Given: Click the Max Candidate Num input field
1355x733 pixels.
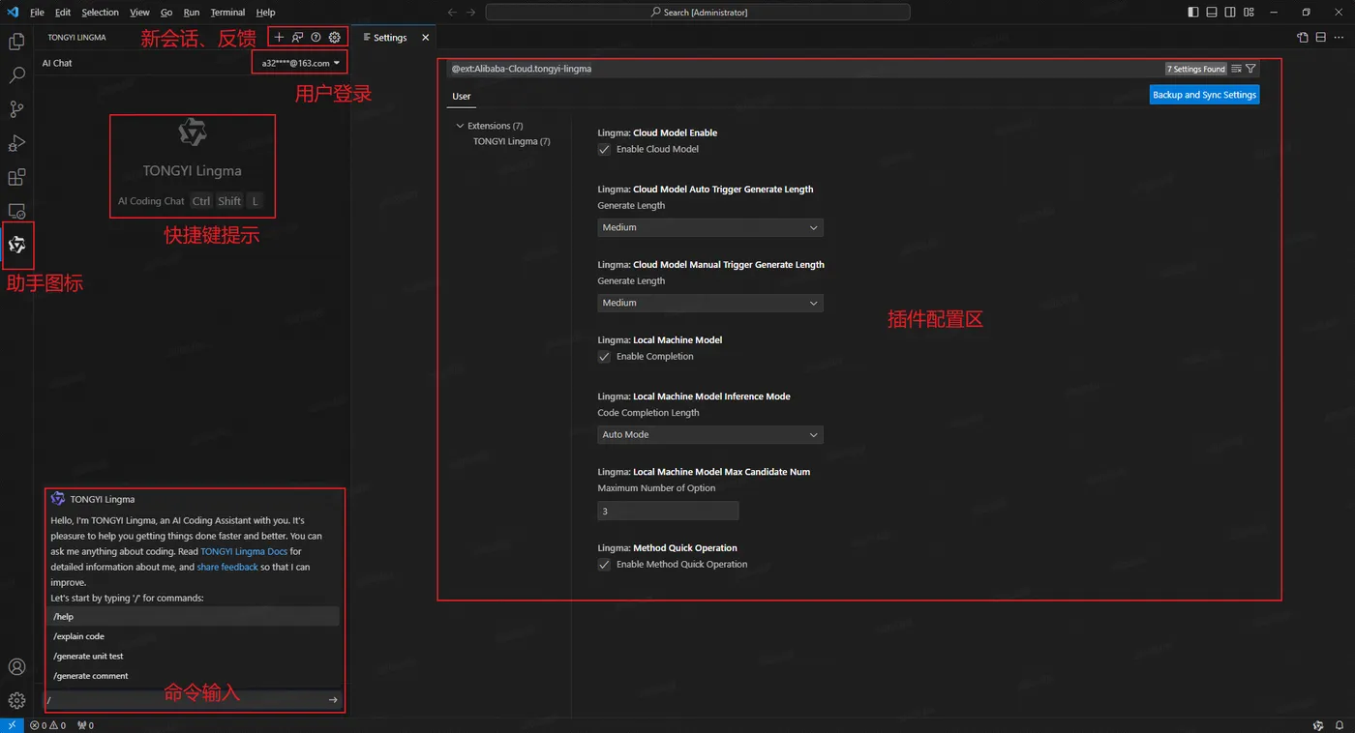Looking at the screenshot, I should [668, 511].
